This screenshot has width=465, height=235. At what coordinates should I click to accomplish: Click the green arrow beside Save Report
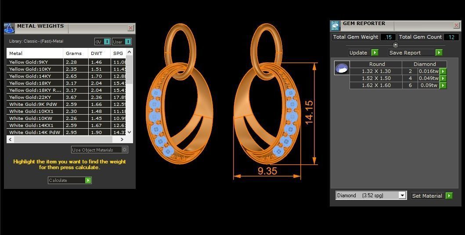click(x=439, y=53)
